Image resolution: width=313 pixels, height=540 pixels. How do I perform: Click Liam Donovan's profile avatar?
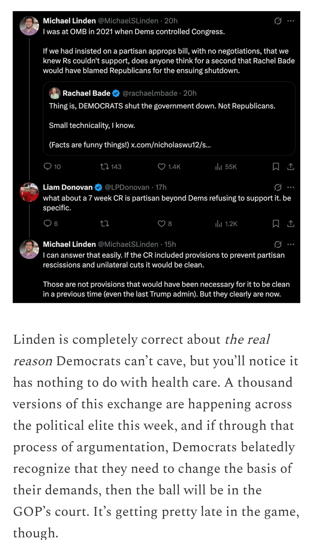[x=29, y=192]
